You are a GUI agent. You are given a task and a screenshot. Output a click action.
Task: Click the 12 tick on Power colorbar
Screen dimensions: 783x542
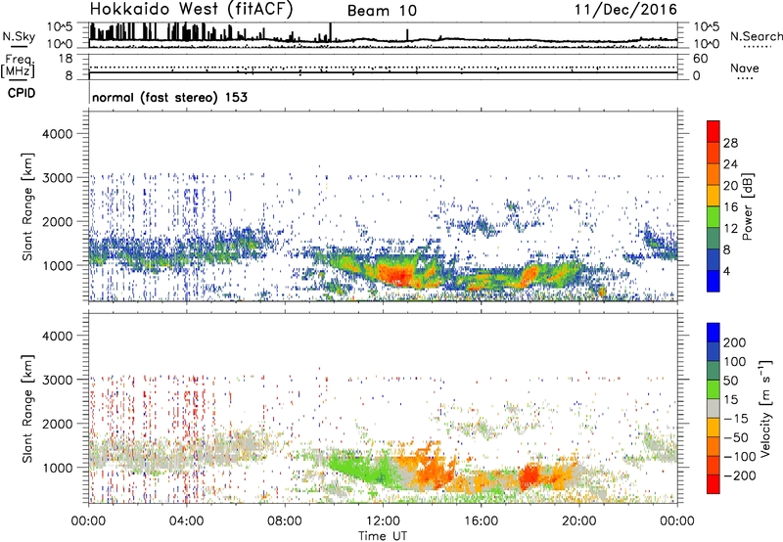[730, 229]
